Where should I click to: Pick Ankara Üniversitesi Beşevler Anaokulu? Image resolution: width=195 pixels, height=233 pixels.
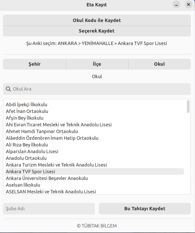[47, 178]
